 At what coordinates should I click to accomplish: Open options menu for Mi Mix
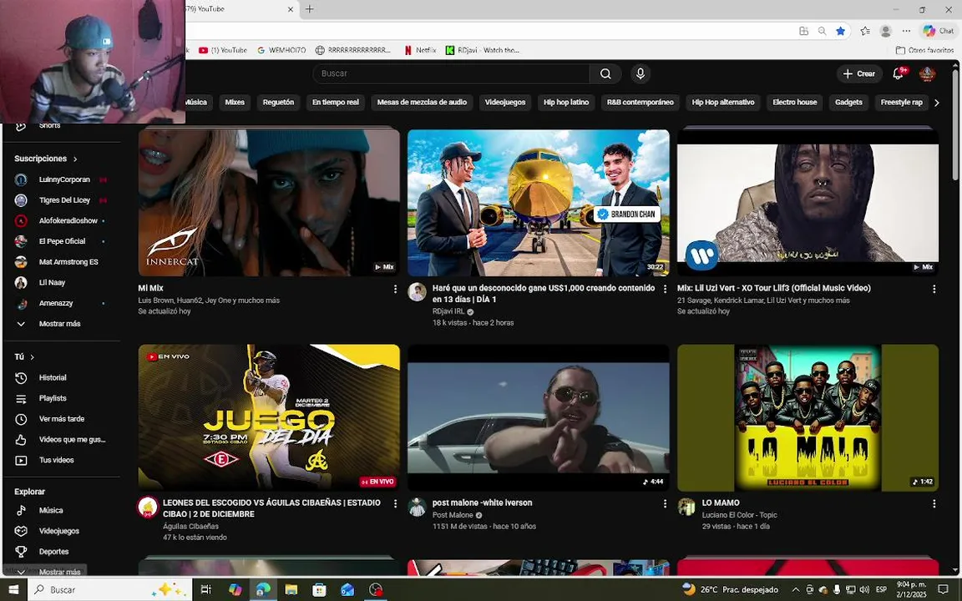395,289
